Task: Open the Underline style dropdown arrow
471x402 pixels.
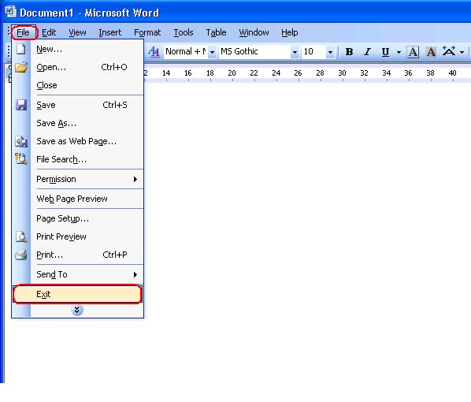Action: pyautogui.click(x=399, y=52)
